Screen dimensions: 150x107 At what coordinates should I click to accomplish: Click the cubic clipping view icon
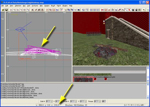[x=79, y=10]
